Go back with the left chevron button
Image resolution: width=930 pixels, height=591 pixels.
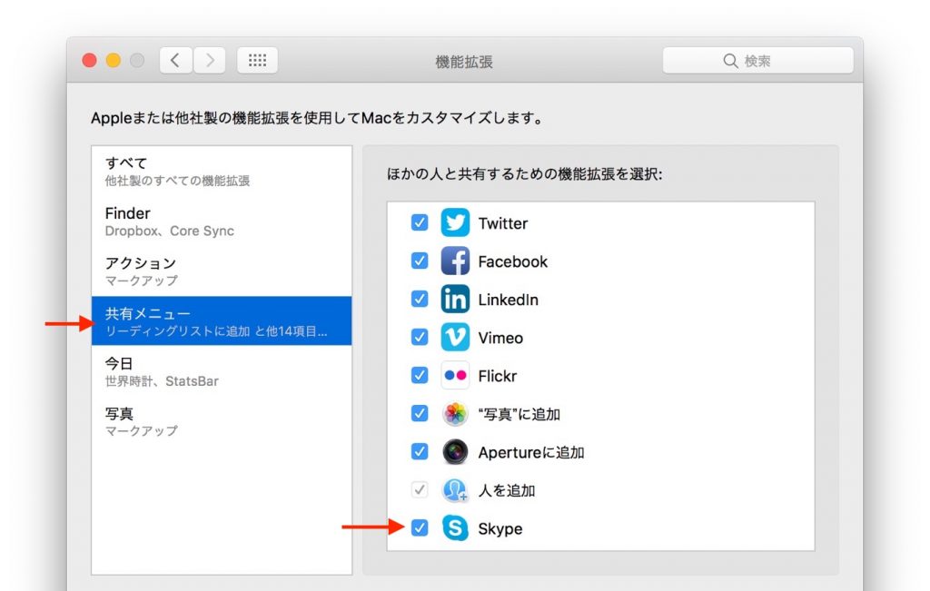click(175, 61)
